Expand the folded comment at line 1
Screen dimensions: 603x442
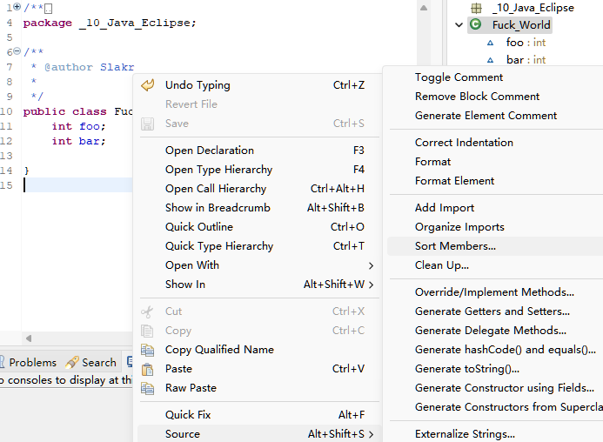pyautogui.click(x=17, y=7)
